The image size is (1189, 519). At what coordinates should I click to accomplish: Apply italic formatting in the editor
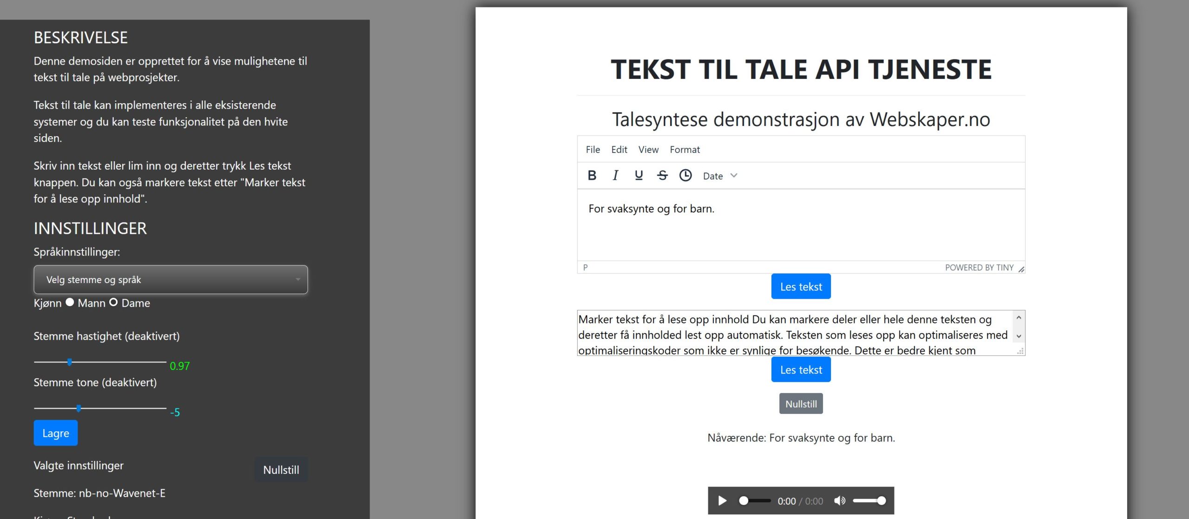click(615, 175)
